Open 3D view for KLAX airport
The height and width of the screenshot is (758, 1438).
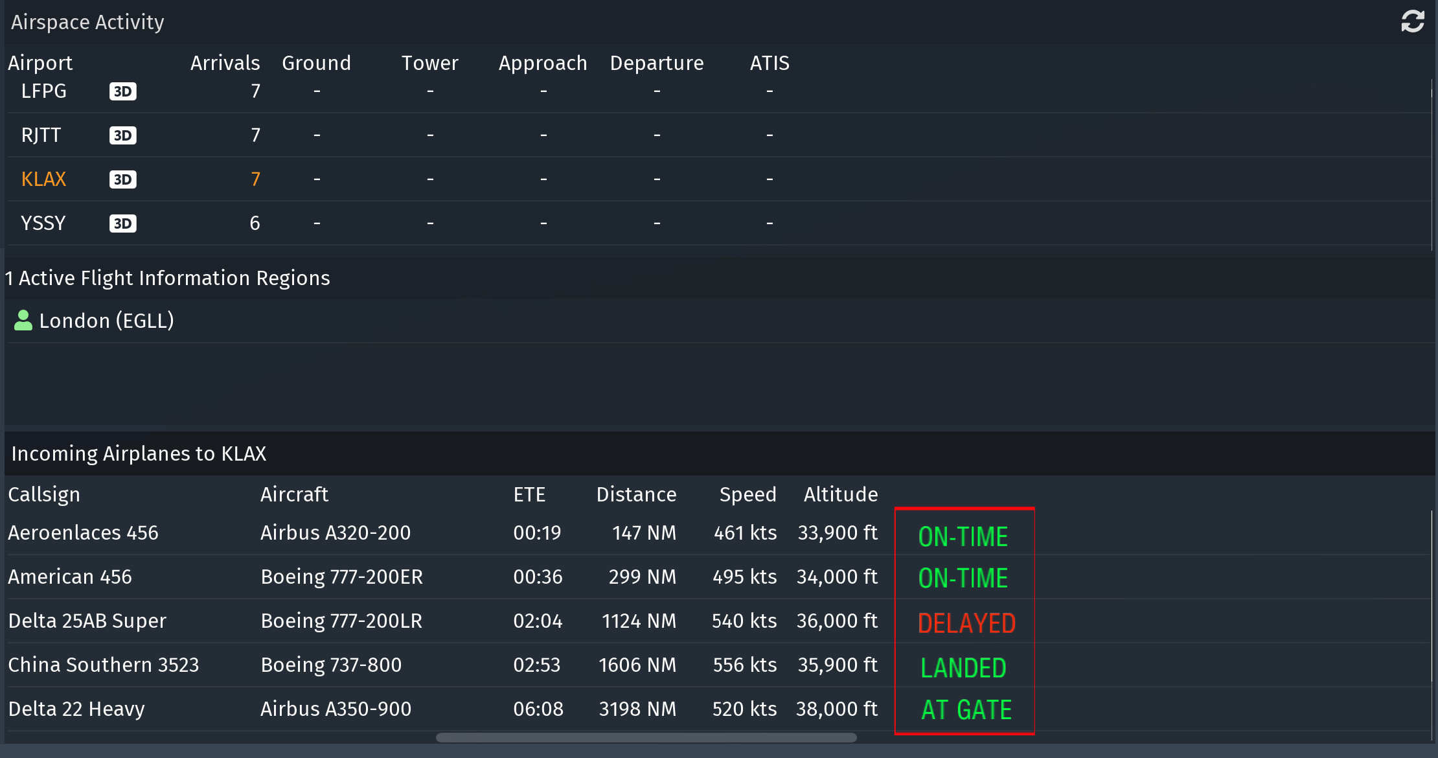click(x=122, y=179)
